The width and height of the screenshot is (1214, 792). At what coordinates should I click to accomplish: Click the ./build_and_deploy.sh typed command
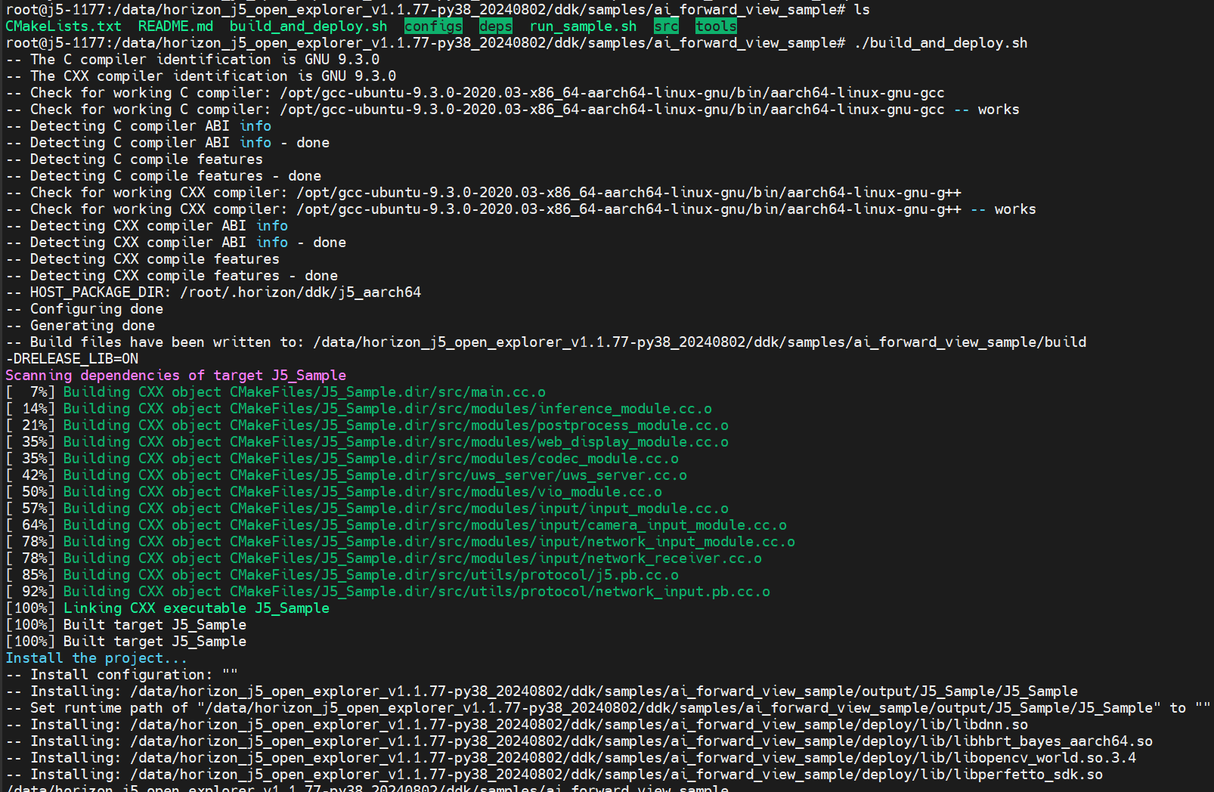pyautogui.click(x=940, y=43)
